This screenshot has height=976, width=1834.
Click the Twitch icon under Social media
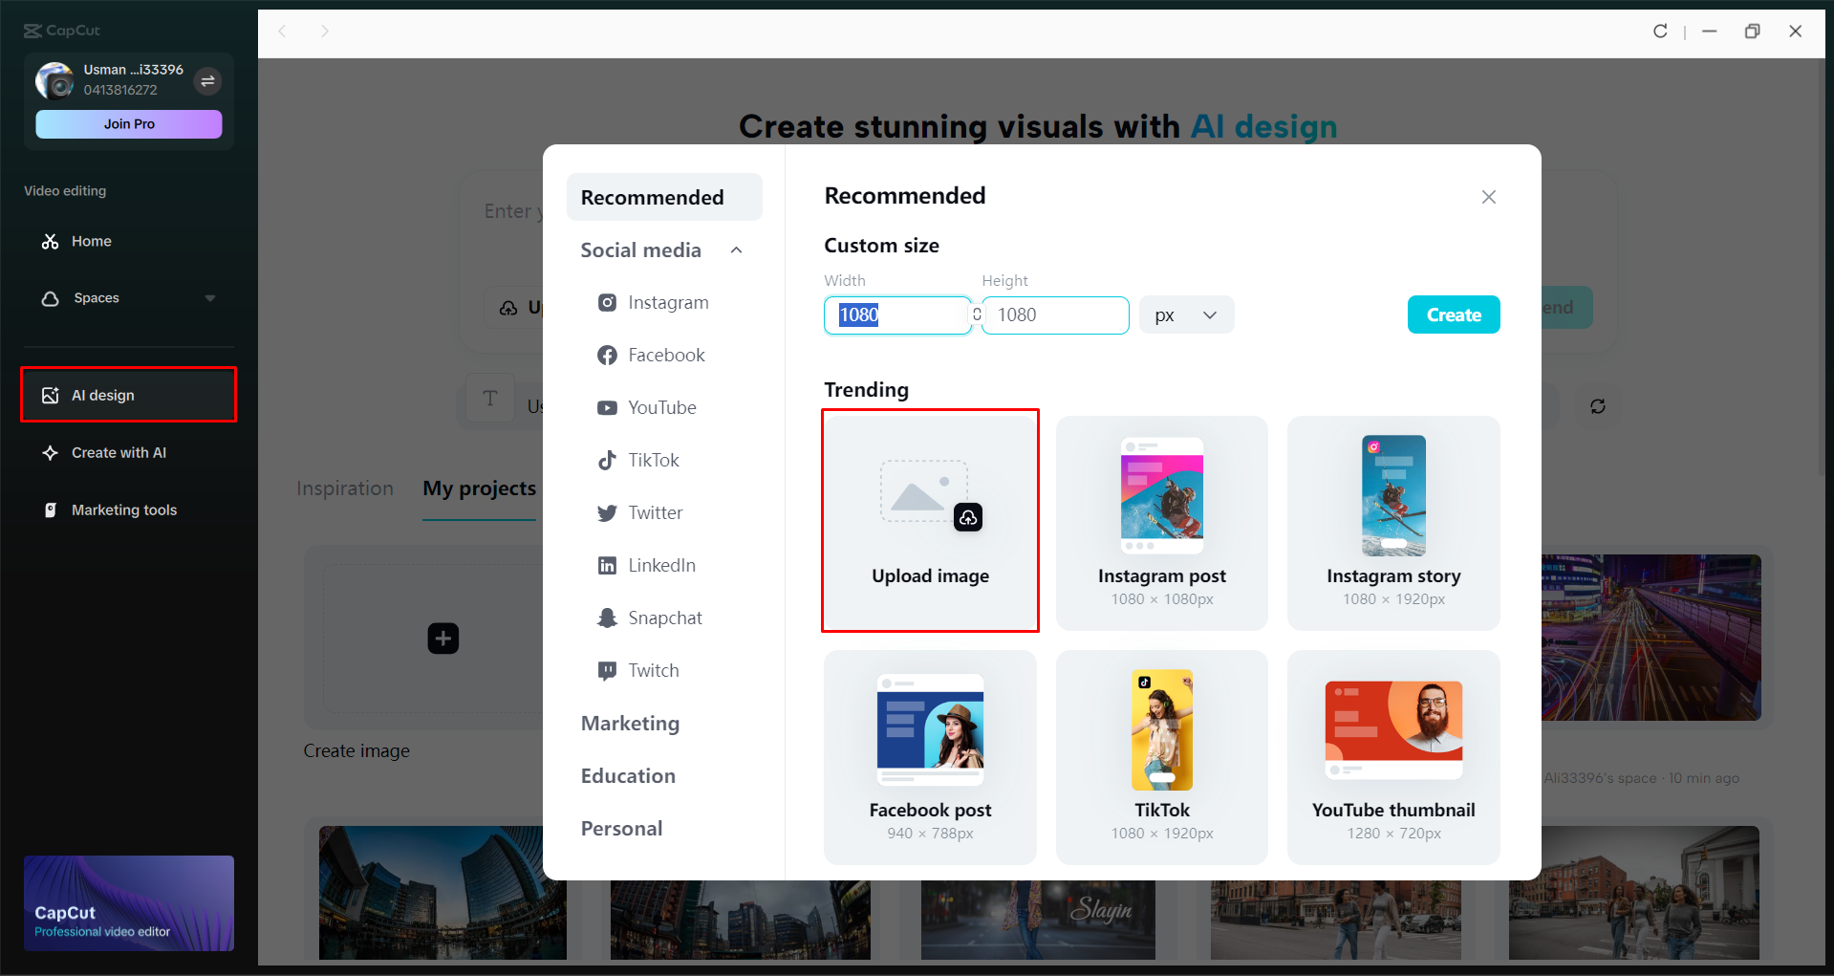coord(608,670)
